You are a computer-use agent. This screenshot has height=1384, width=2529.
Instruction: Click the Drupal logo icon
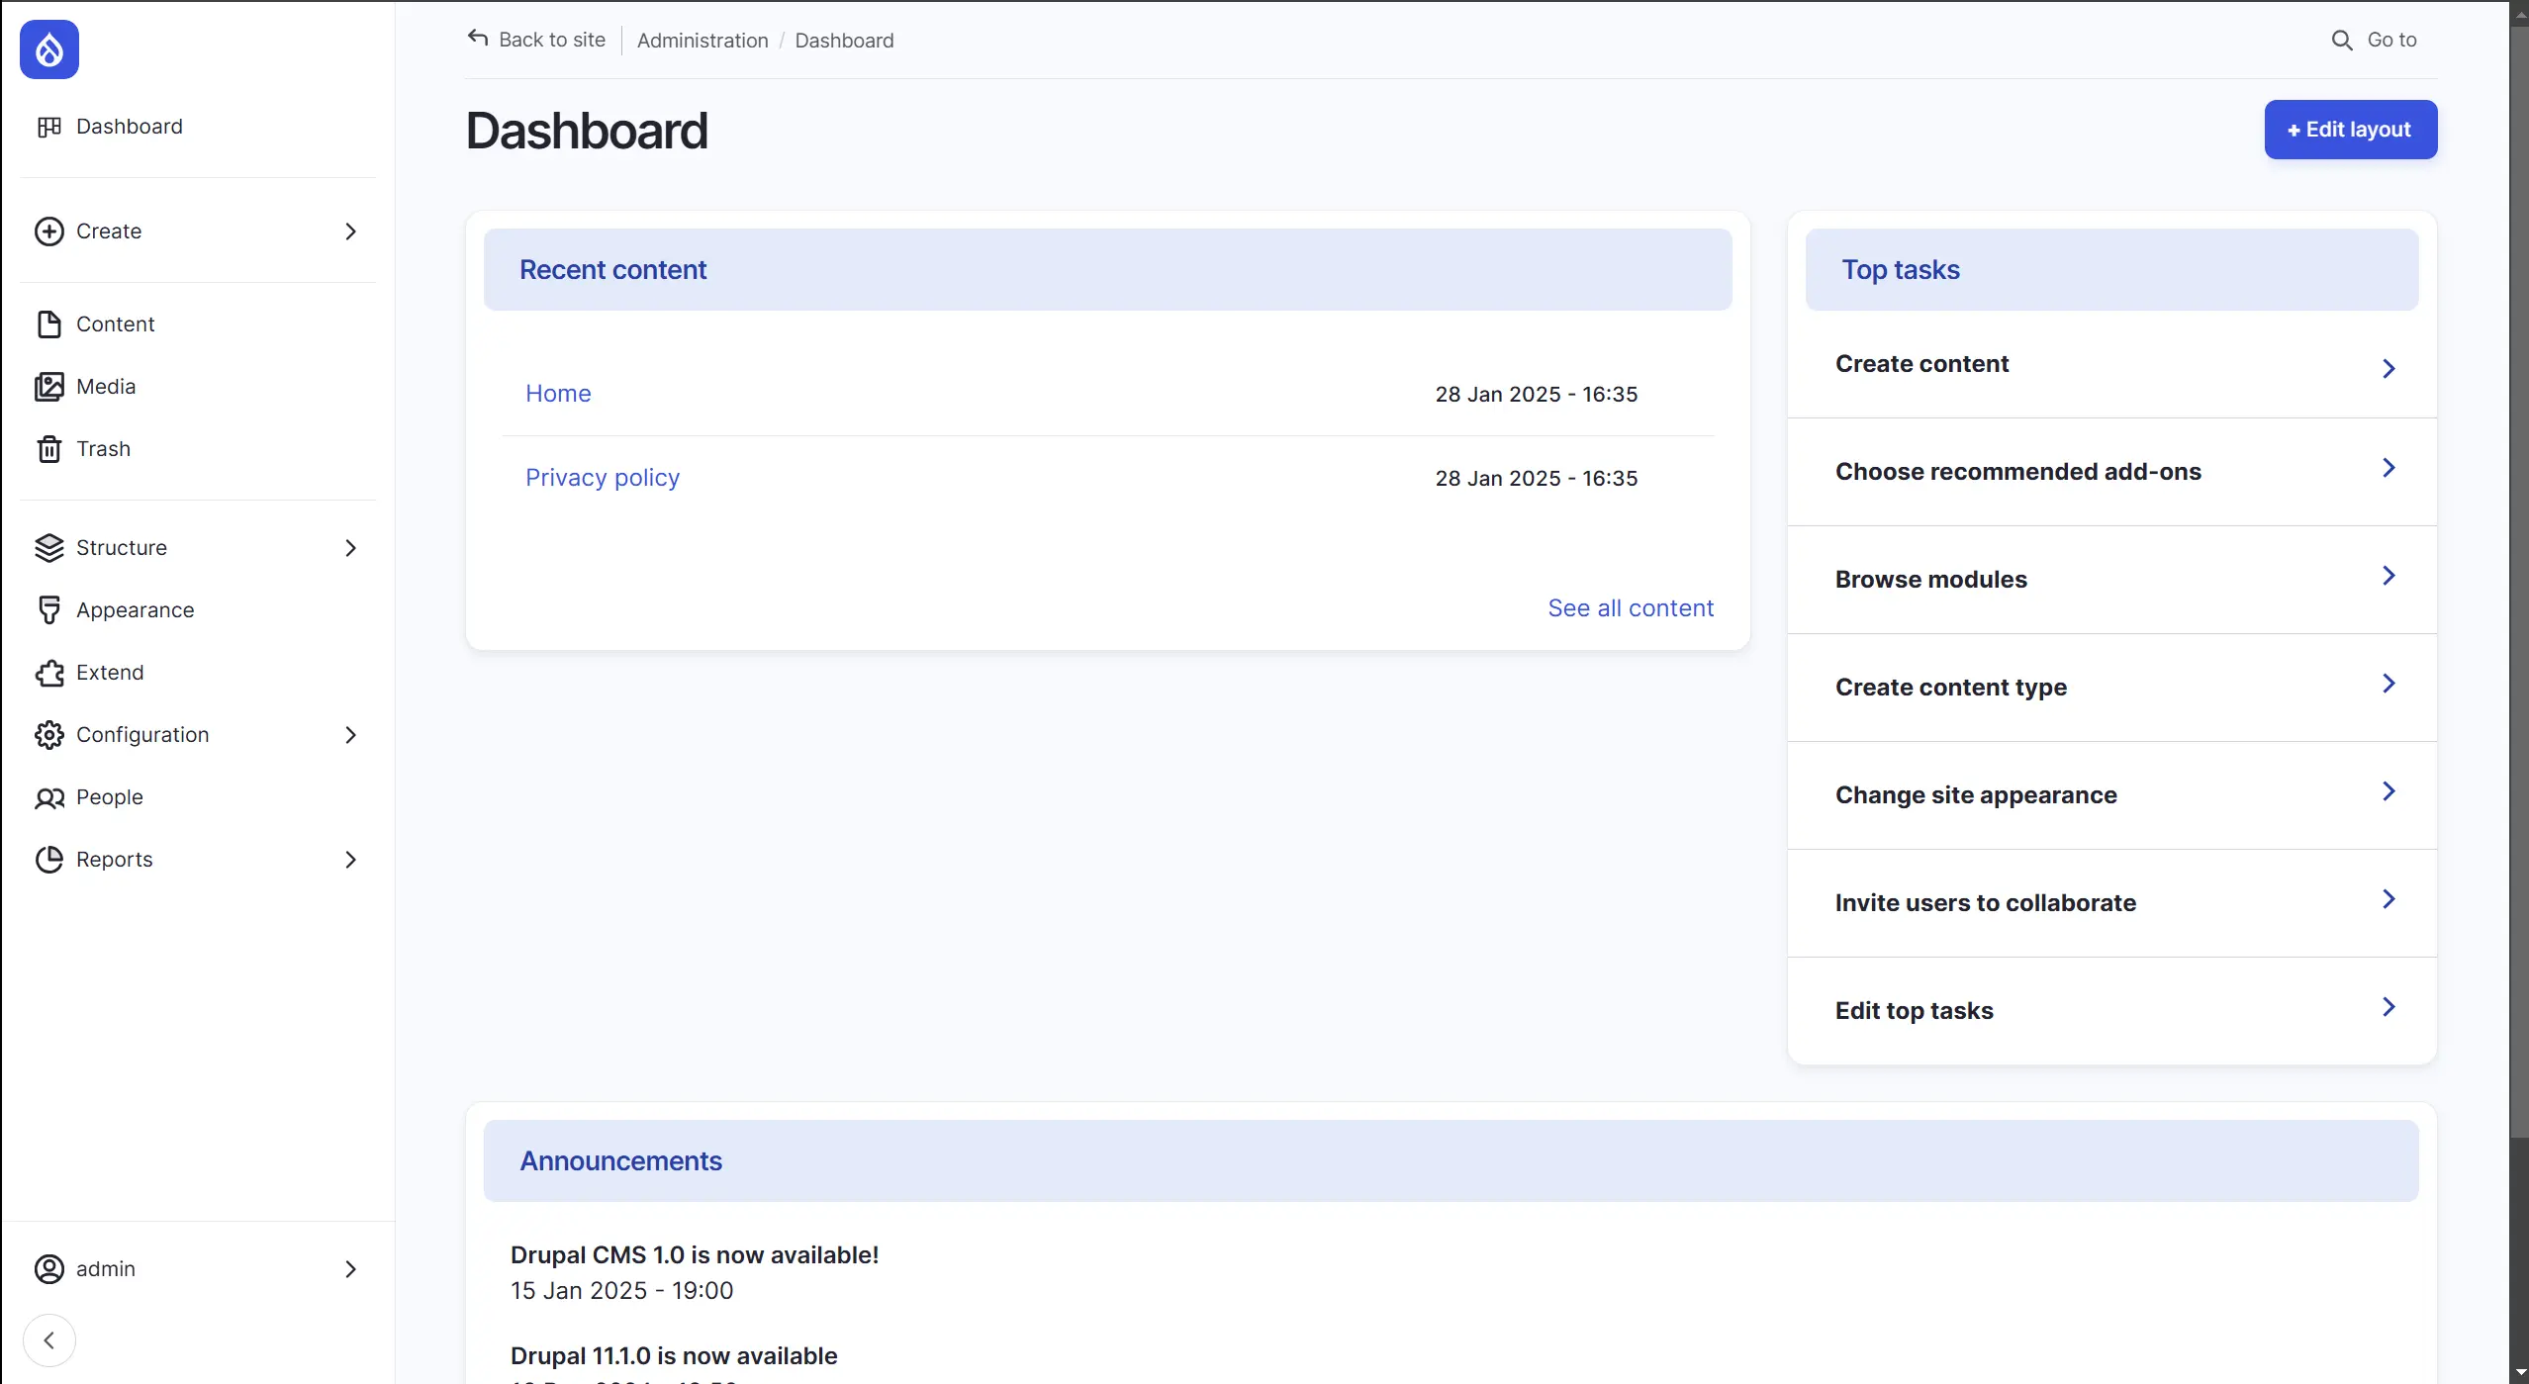point(49,49)
